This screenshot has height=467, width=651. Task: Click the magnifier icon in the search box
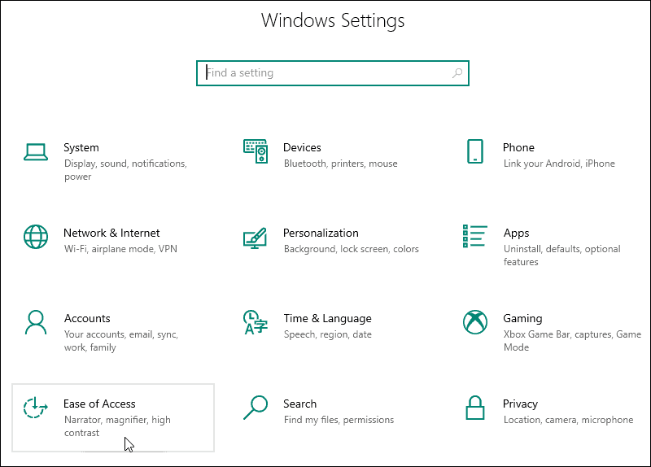[x=457, y=73]
